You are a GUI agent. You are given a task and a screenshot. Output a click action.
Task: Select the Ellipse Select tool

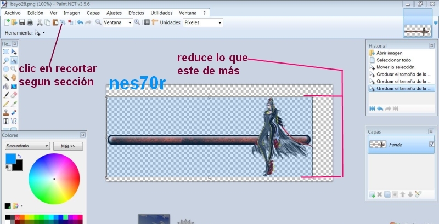coord(5,69)
